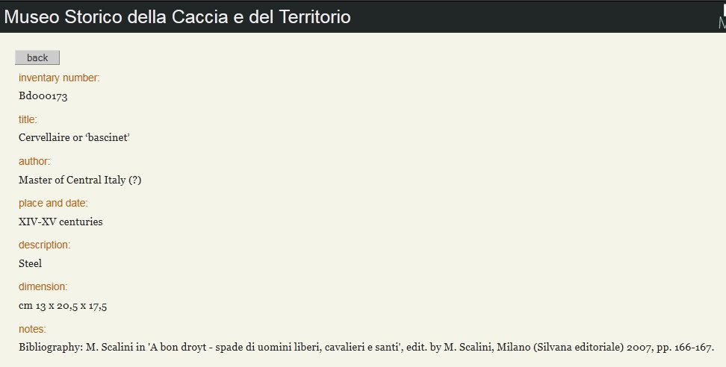
Task: Click the author field label
Action: [x=34, y=161]
